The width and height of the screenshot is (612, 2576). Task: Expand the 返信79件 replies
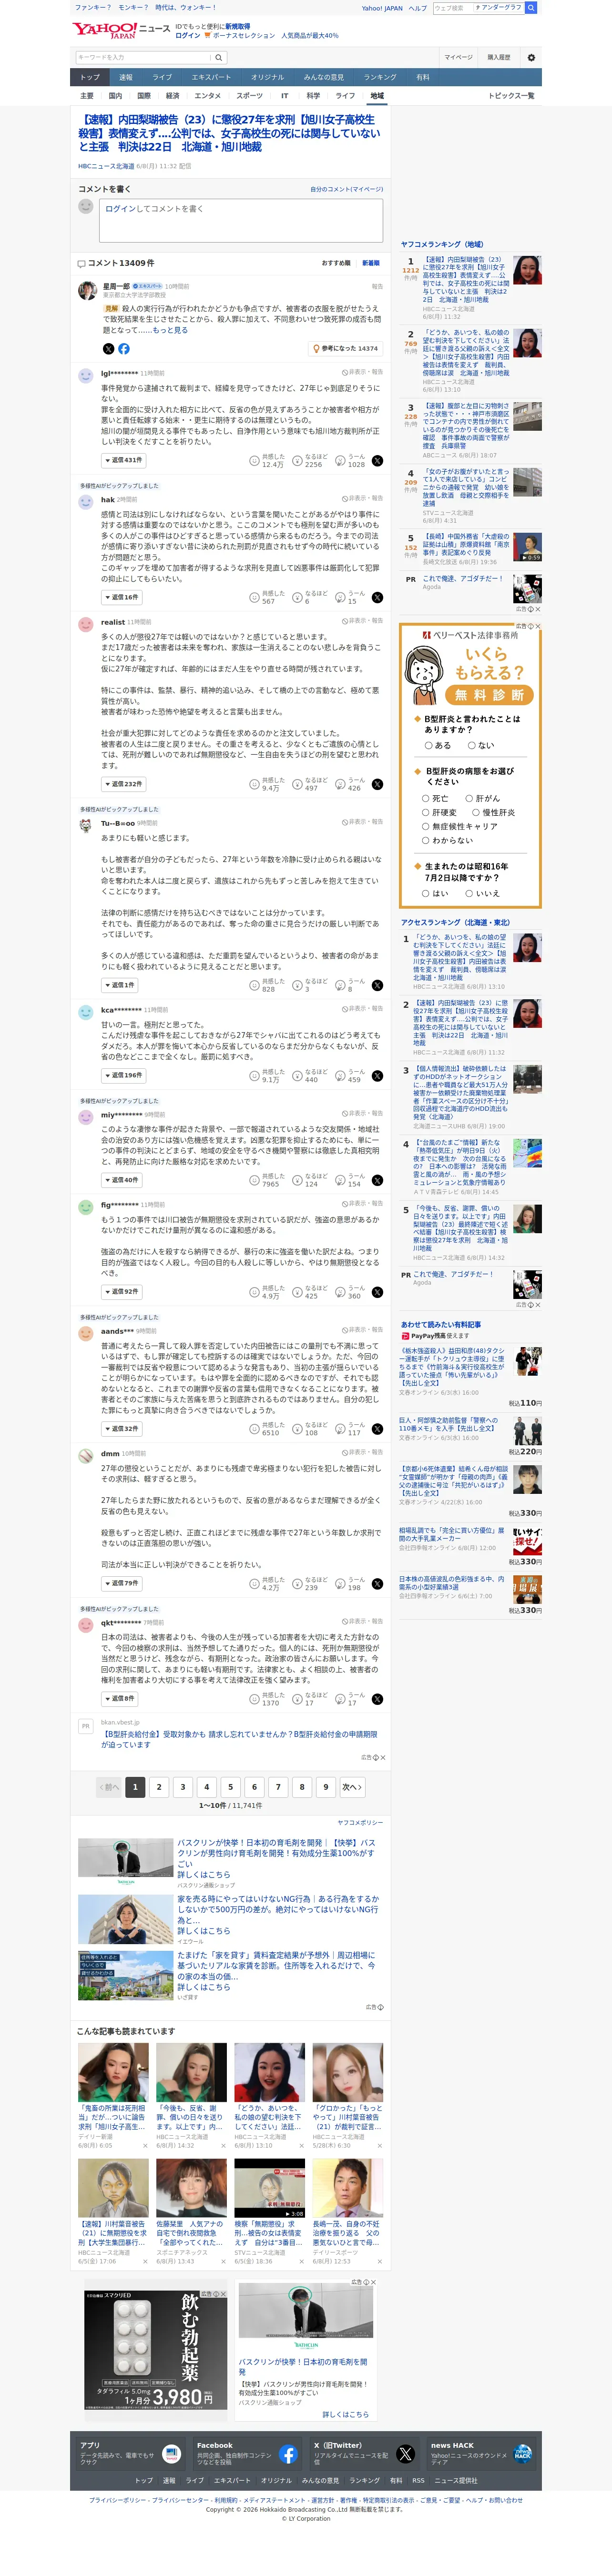[x=121, y=1583]
